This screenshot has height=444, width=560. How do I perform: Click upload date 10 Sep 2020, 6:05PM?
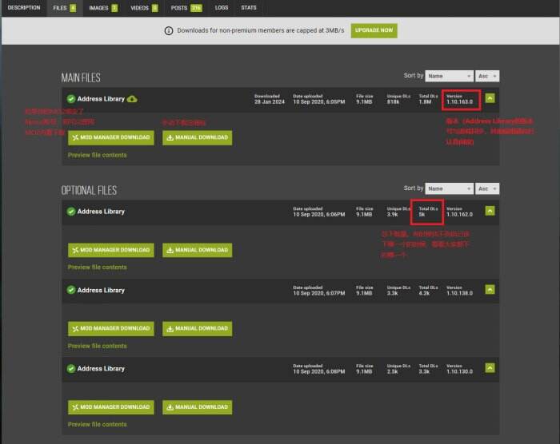pyautogui.click(x=319, y=102)
